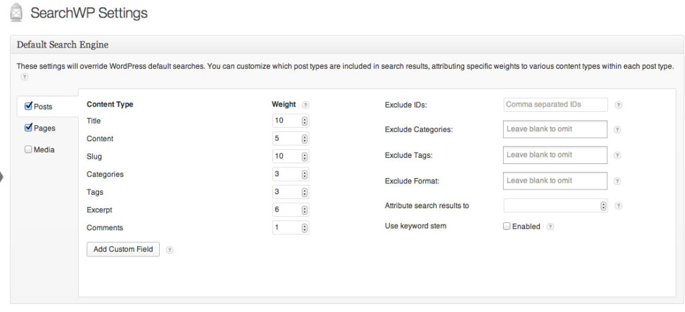Click the Add Custom Field button
This screenshot has height=312, width=685.
(123, 249)
